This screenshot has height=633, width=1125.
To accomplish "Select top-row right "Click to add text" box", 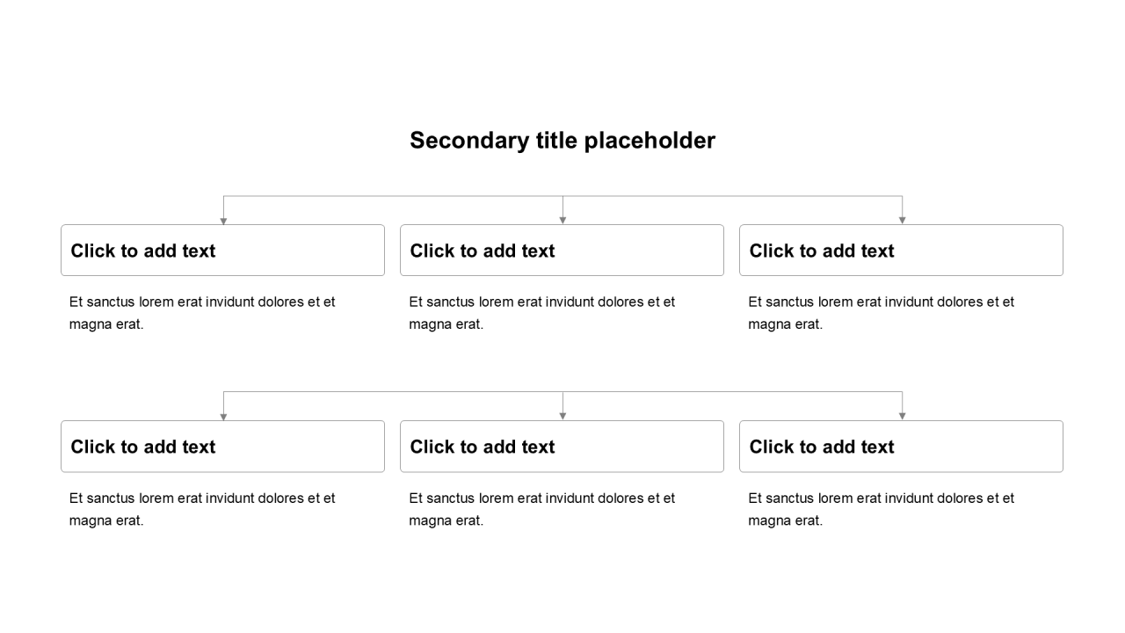I will point(901,251).
